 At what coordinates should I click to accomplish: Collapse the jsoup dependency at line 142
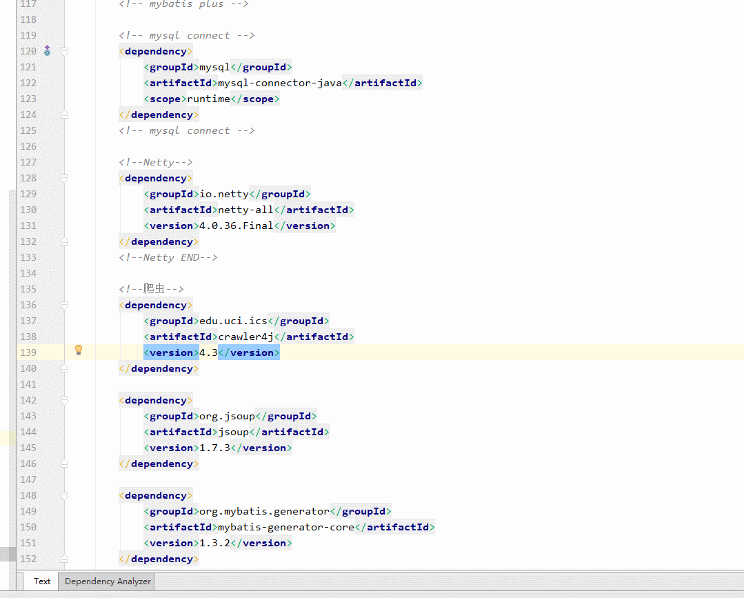[65, 400]
